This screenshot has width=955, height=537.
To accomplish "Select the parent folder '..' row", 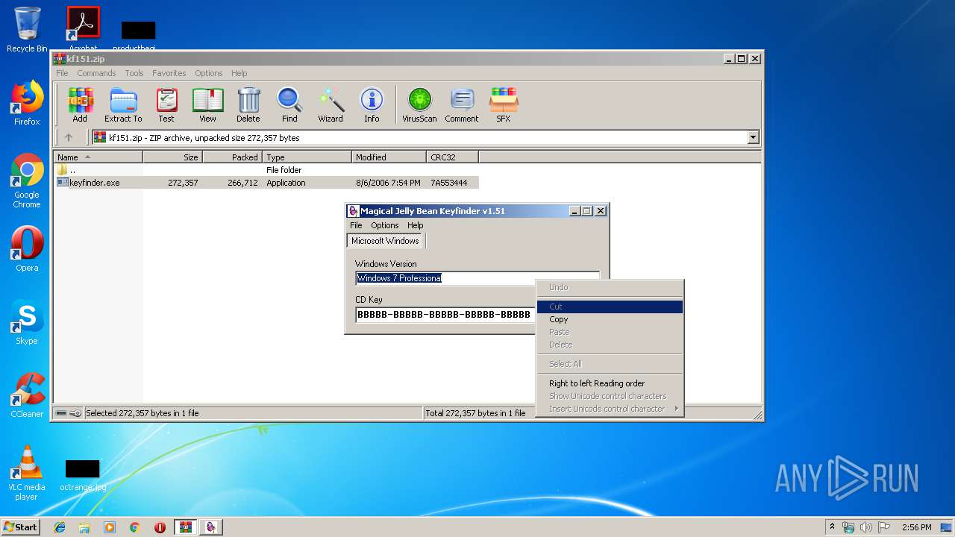I will click(x=267, y=170).
